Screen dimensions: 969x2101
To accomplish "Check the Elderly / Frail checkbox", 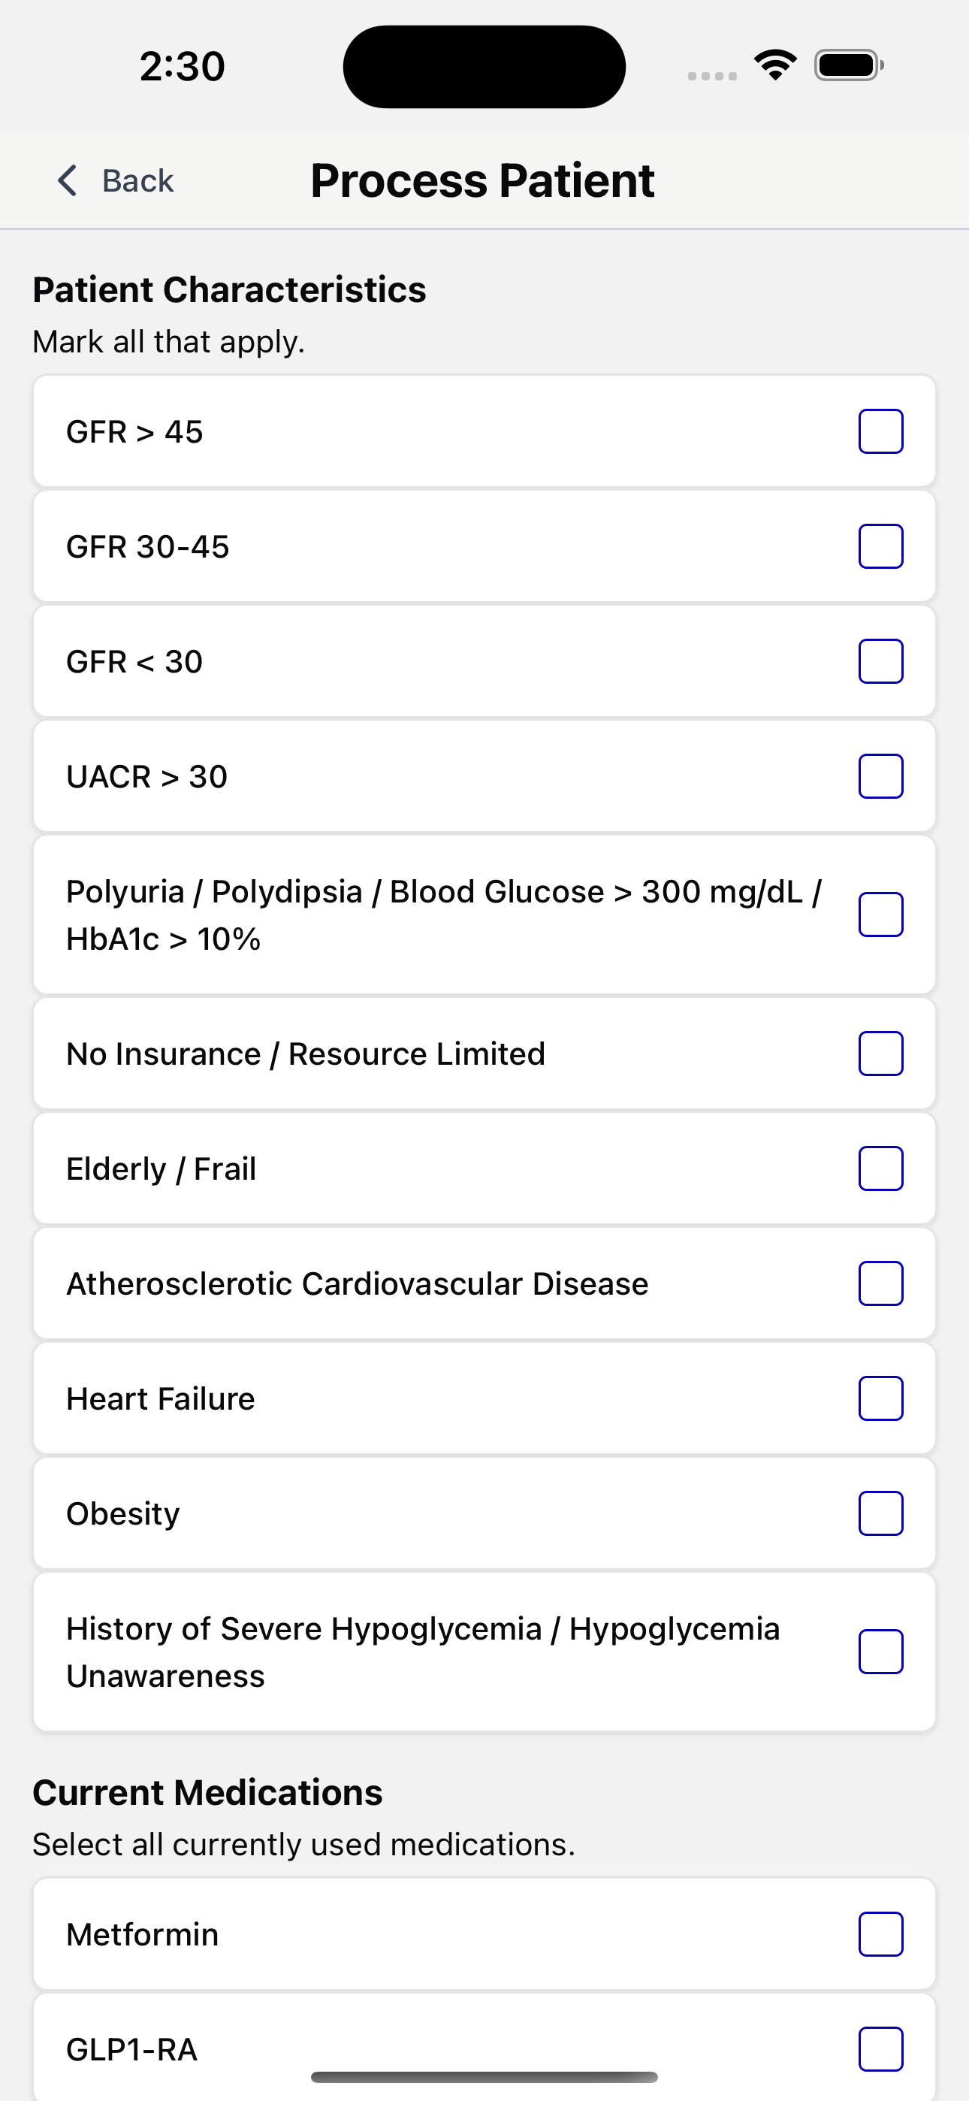I will [x=881, y=1168].
